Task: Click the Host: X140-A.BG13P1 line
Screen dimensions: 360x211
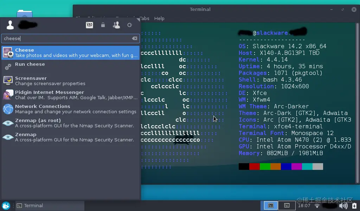Action: (x=279, y=53)
